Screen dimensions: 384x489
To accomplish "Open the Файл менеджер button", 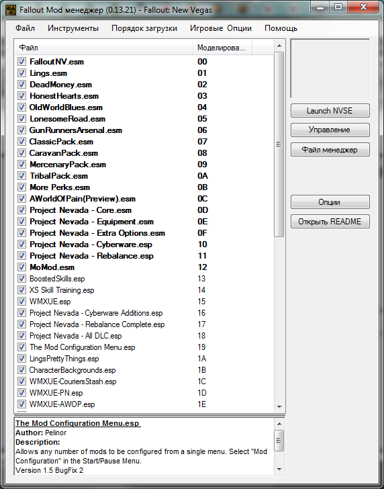I will pos(330,150).
